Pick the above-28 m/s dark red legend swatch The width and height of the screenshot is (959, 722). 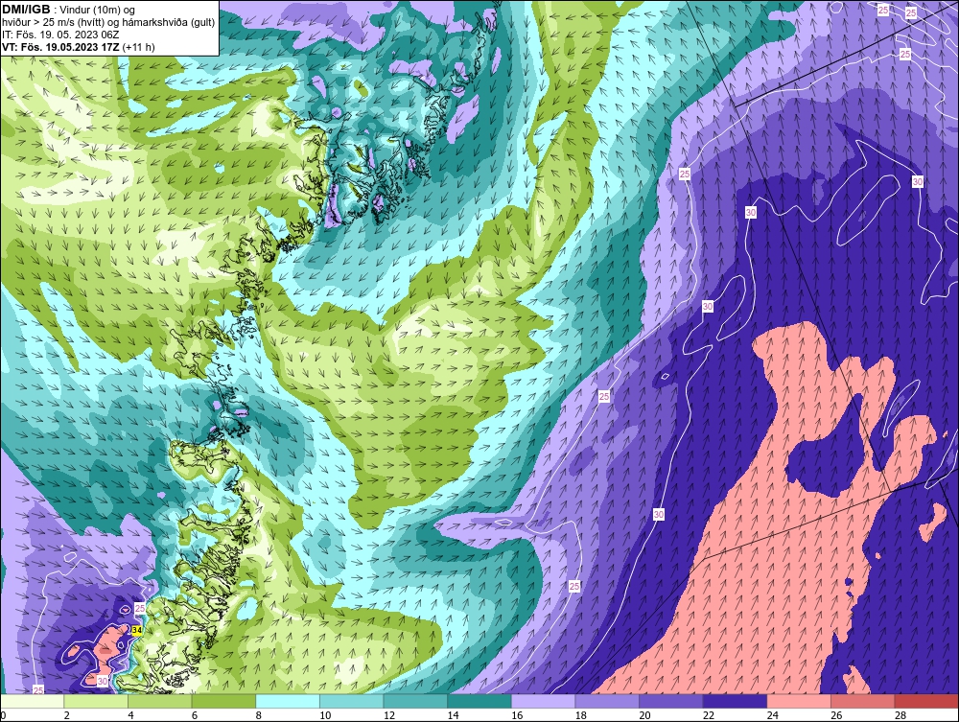(x=926, y=701)
